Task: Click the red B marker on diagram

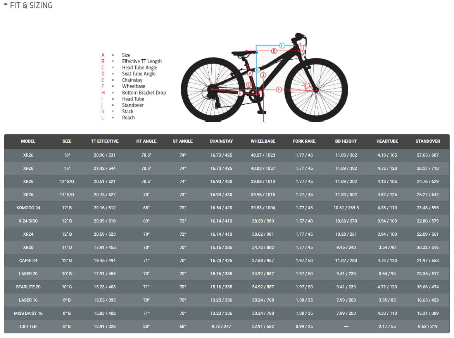Action: 274,51
